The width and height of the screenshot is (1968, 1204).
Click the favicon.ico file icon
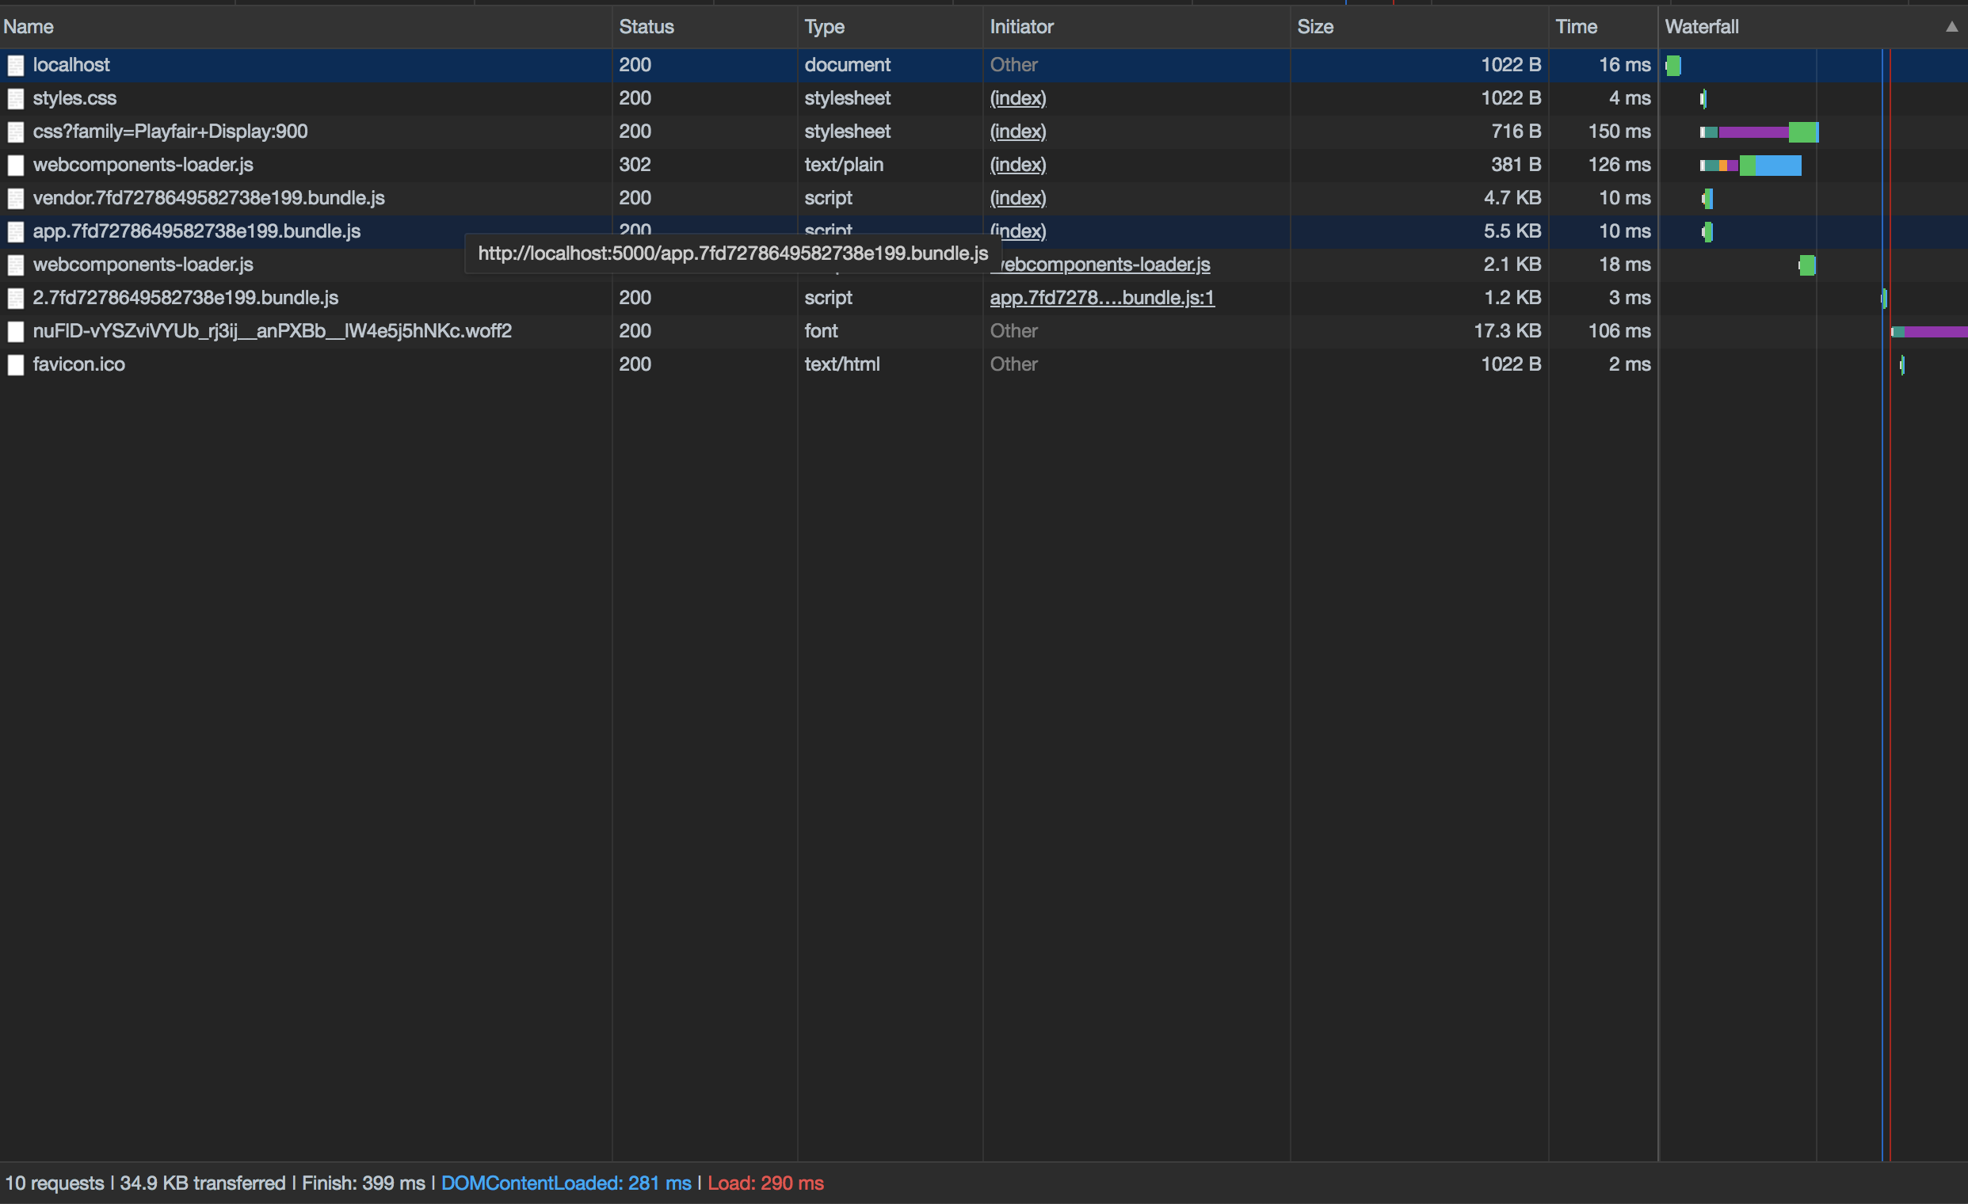(x=15, y=365)
